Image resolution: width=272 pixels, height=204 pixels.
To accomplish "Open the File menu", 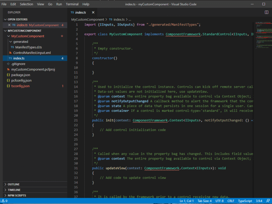I will pyautogui.click(x=4, y=4).
